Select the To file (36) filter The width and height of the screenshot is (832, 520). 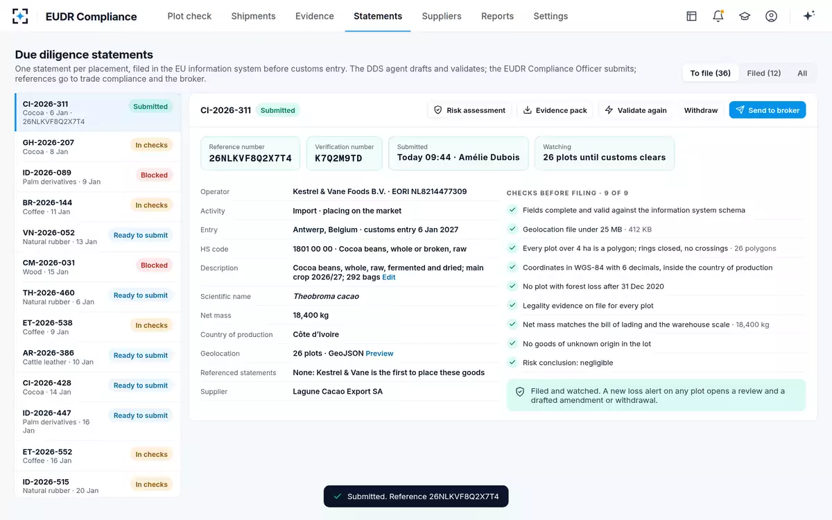pyautogui.click(x=711, y=73)
